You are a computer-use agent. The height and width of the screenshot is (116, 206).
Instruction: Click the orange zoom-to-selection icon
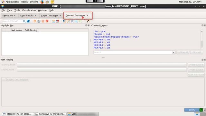click(68, 21)
